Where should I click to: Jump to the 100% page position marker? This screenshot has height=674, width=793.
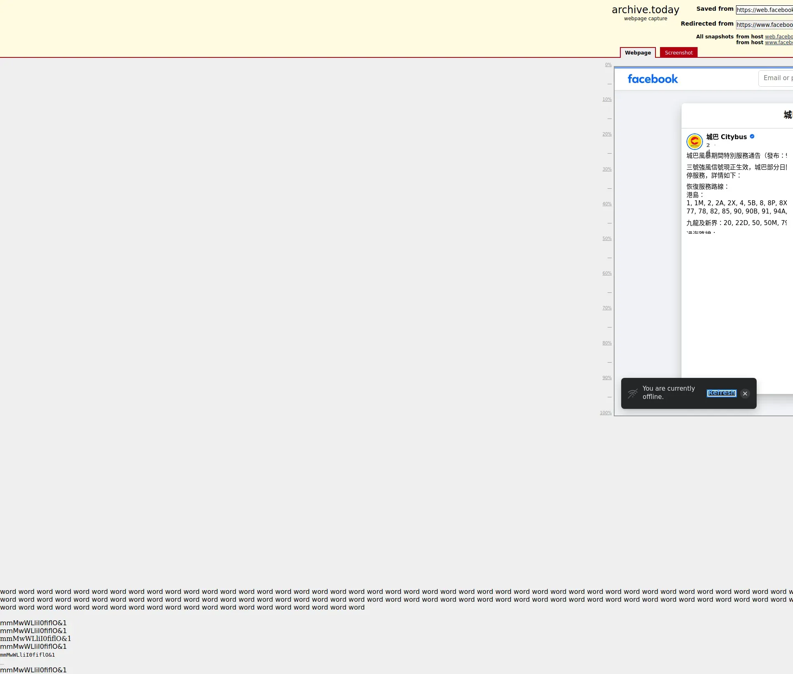coord(605,413)
